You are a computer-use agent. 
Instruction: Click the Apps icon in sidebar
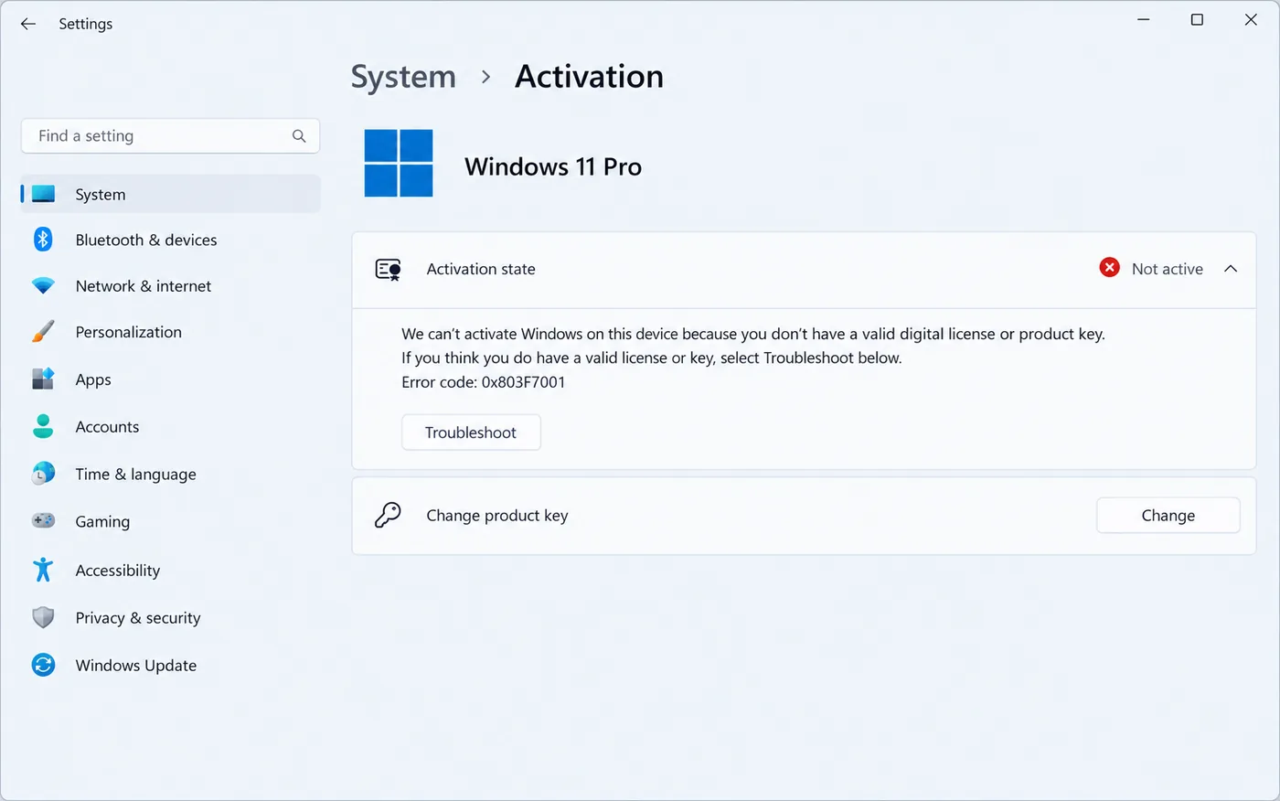point(43,379)
